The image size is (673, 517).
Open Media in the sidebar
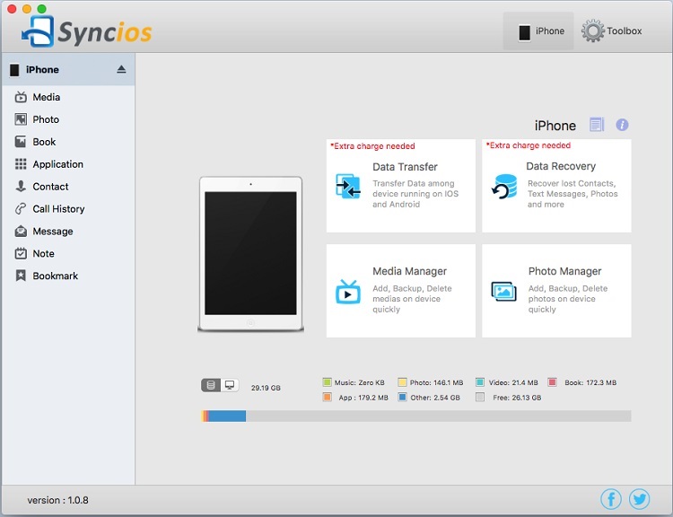click(x=47, y=98)
